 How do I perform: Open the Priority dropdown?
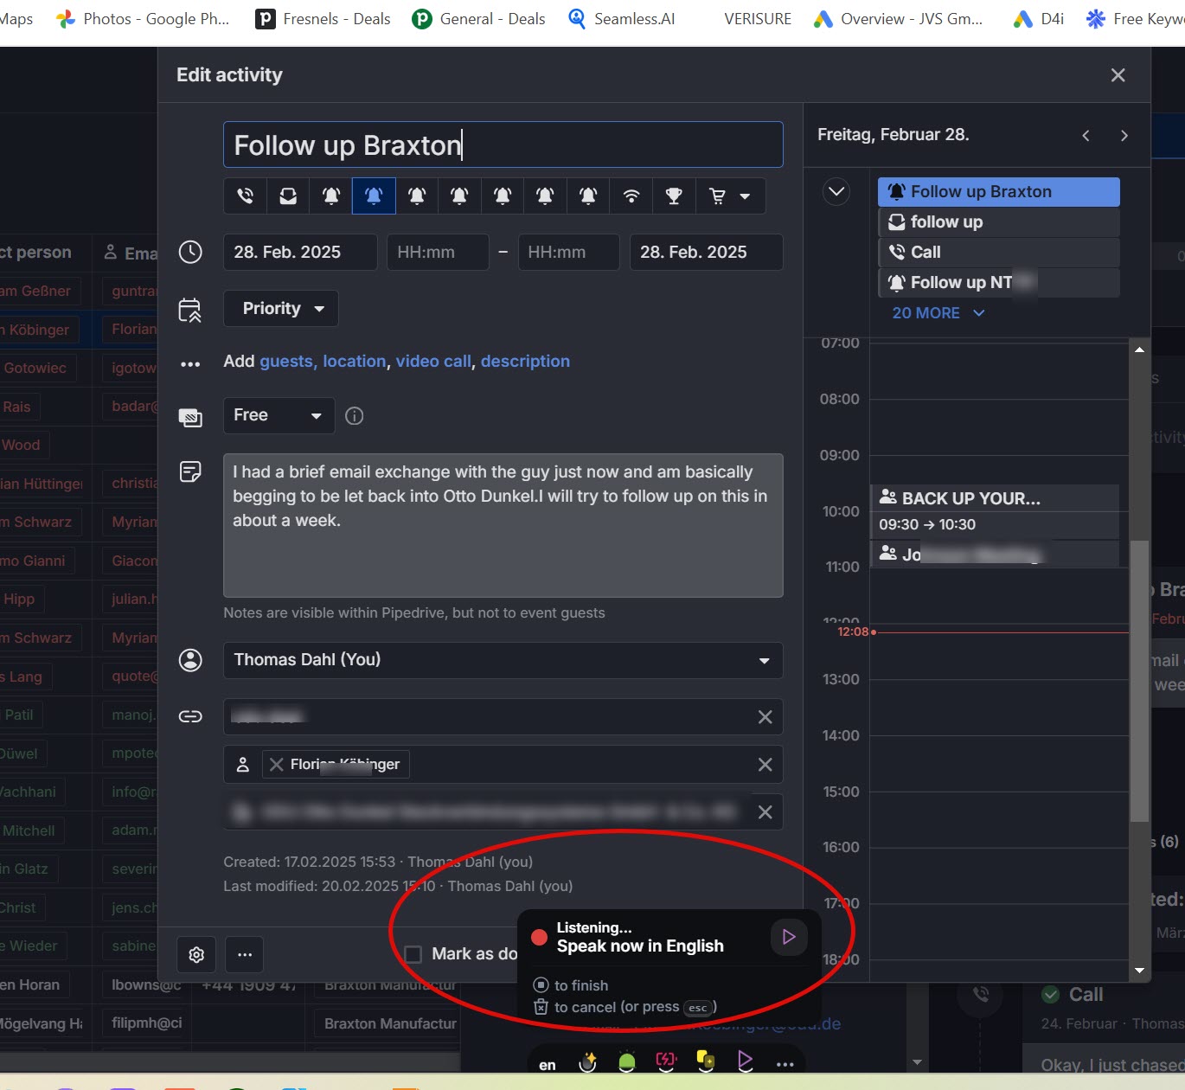pos(280,309)
